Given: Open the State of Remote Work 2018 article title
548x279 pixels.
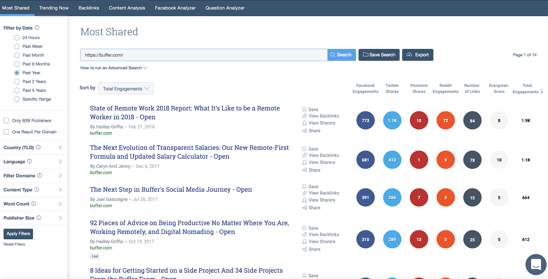Looking at the screenshot, I should pos(185,113).
